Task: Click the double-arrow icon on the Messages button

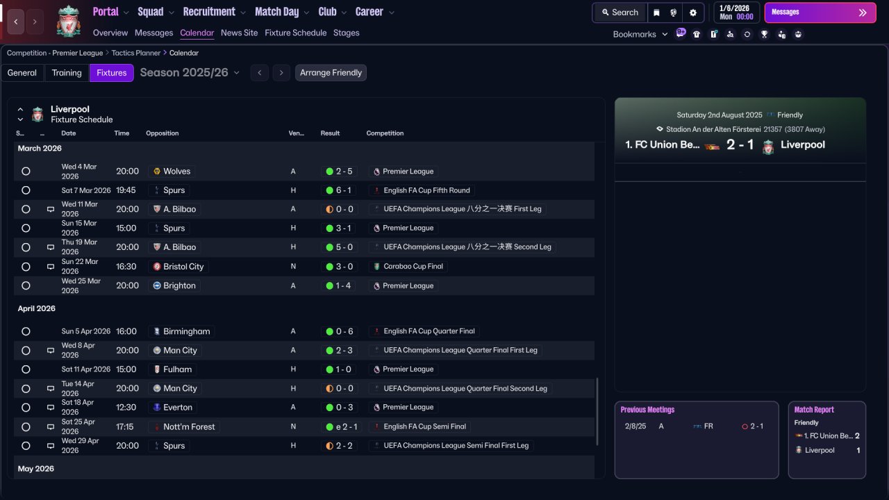Action: tap(863, 12)
